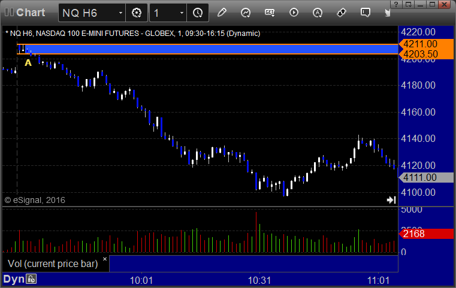Click the Dyn label in status bar
This screenshot has width=456, height=288.
[14, 279]
